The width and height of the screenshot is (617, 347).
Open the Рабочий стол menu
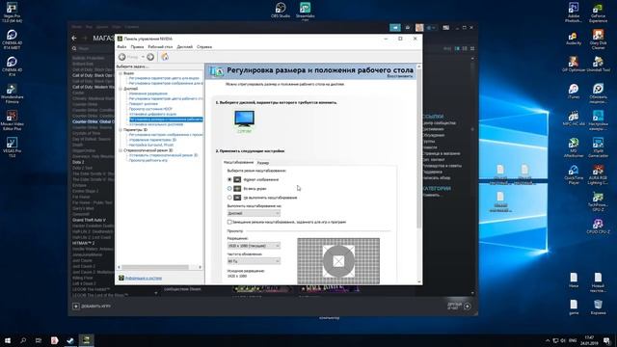point(160,47)
